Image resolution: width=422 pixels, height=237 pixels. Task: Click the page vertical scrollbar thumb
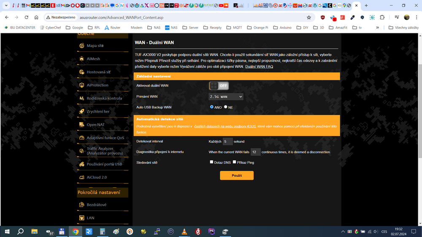(x=420, y=111)
